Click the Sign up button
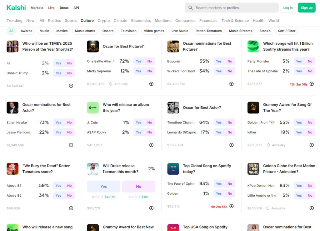The width and height of the screenshot is (320, 231). coord(306,8)
